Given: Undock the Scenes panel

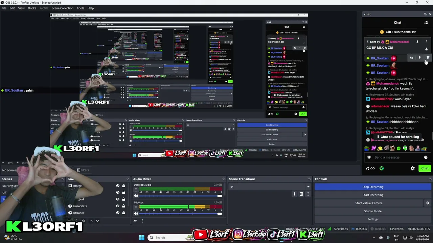Looking at the screenshot, I should click(x=62, y=179).
